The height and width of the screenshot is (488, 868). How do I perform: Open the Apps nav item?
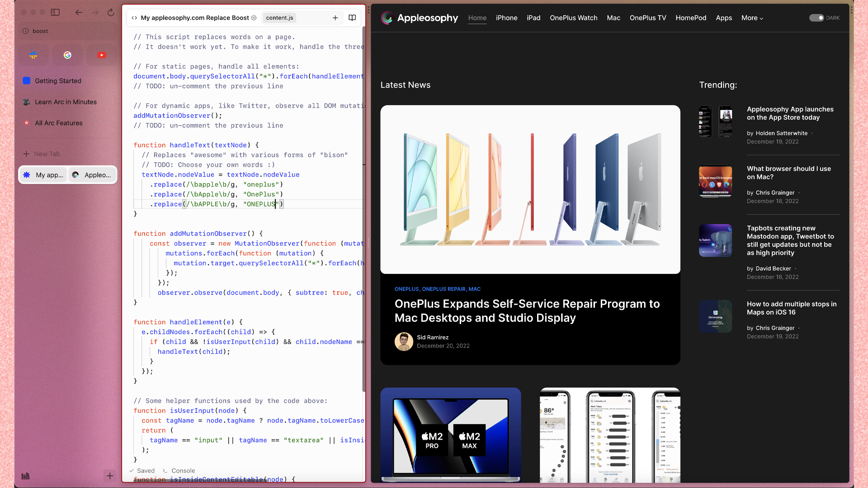pyautogui.click(x=724, y=18)
